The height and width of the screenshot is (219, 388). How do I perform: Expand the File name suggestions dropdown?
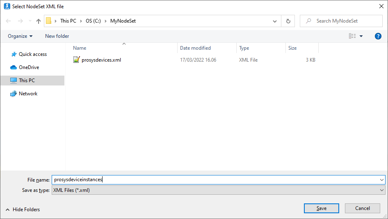(x=382, y=180)
